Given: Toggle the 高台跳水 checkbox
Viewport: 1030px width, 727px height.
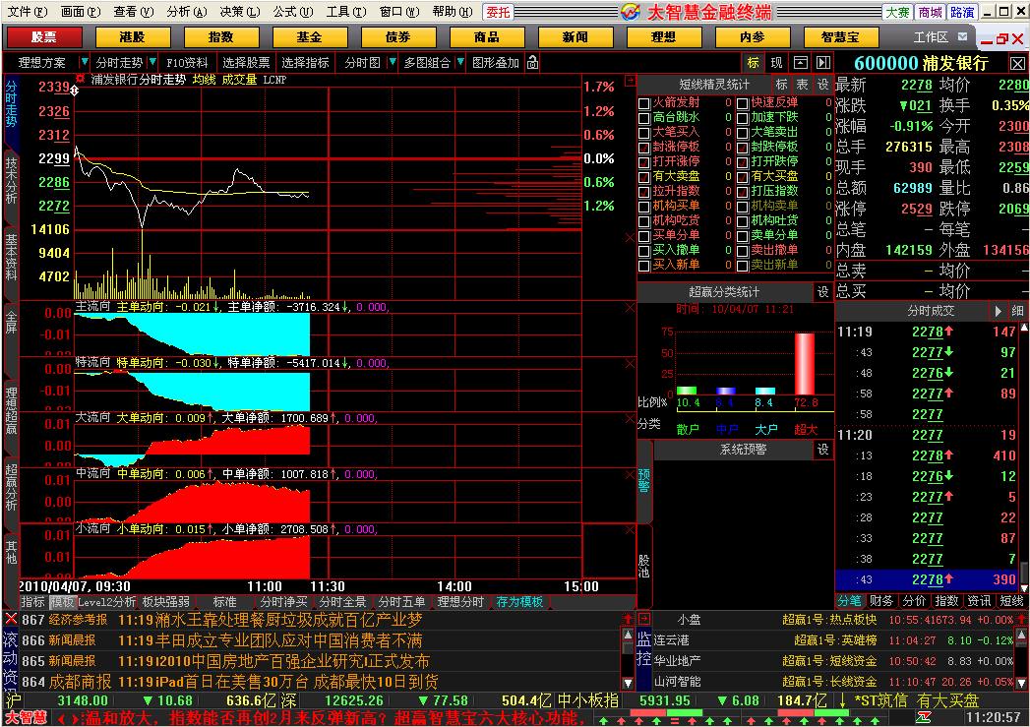Looking at the screenshot, I should 643,118.
